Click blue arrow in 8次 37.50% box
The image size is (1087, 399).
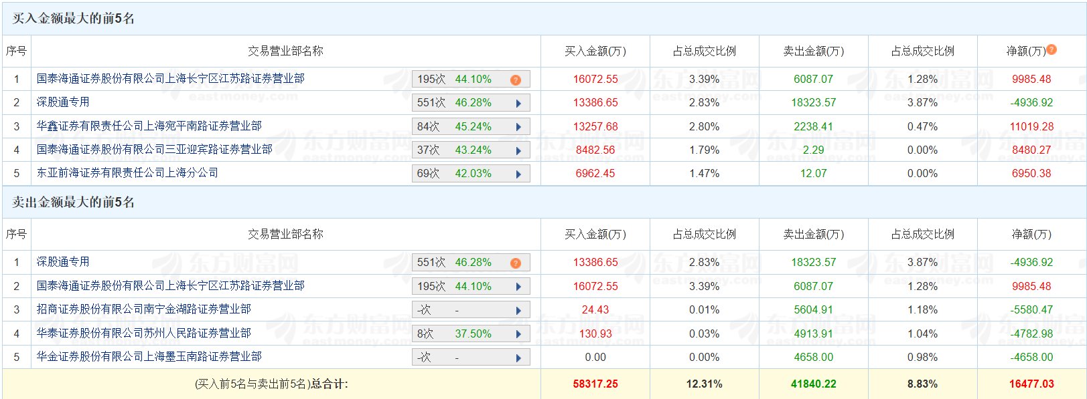(518, 334)
